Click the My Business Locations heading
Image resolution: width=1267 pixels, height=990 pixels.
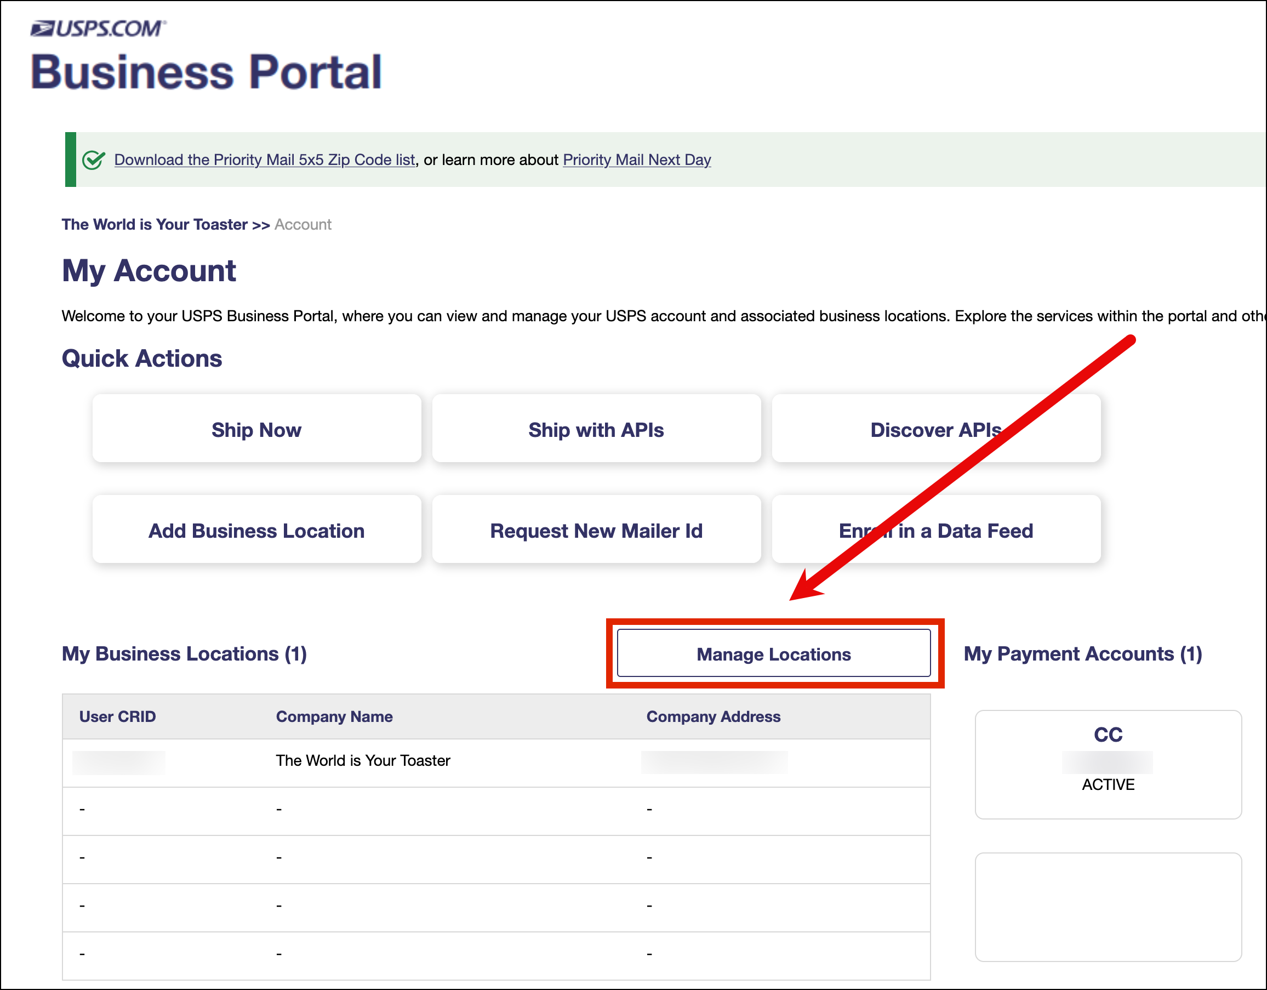tap(185, 654)
